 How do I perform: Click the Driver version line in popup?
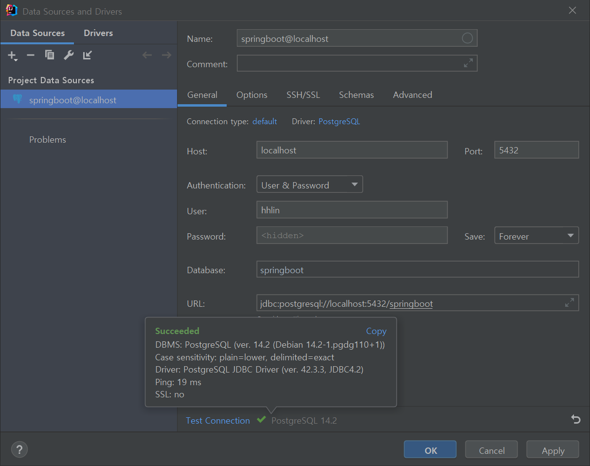(x=259, y=370)
